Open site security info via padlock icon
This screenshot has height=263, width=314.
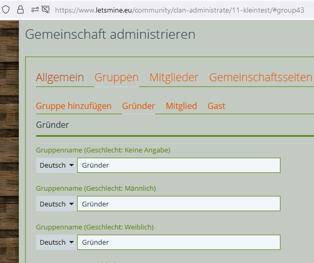20,9
